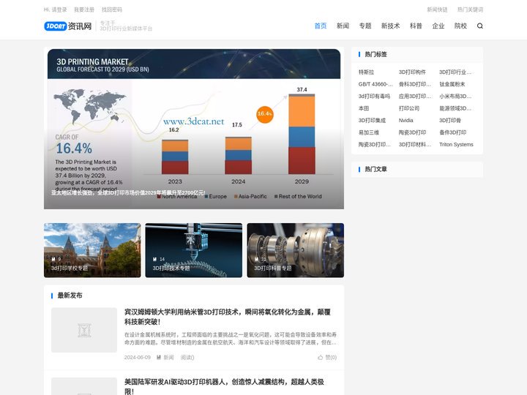
Task: Click the 阅读() read count text
Action: click(187, 358)
